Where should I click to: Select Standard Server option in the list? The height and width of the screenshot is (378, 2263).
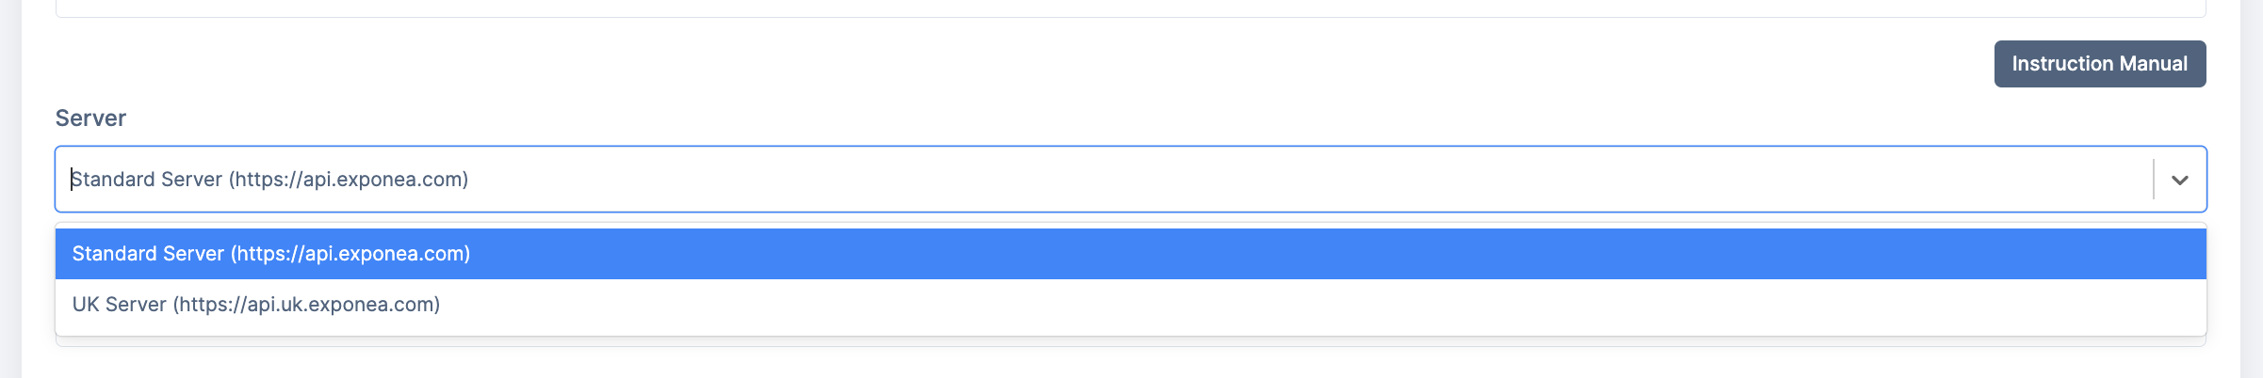point(271,254)
